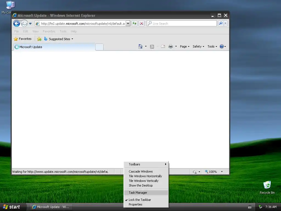
Task: Open a new blank tab
Action: 99,47
